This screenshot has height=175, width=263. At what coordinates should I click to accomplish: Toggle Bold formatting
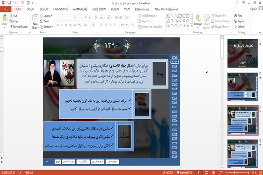(x=58, y=25)
